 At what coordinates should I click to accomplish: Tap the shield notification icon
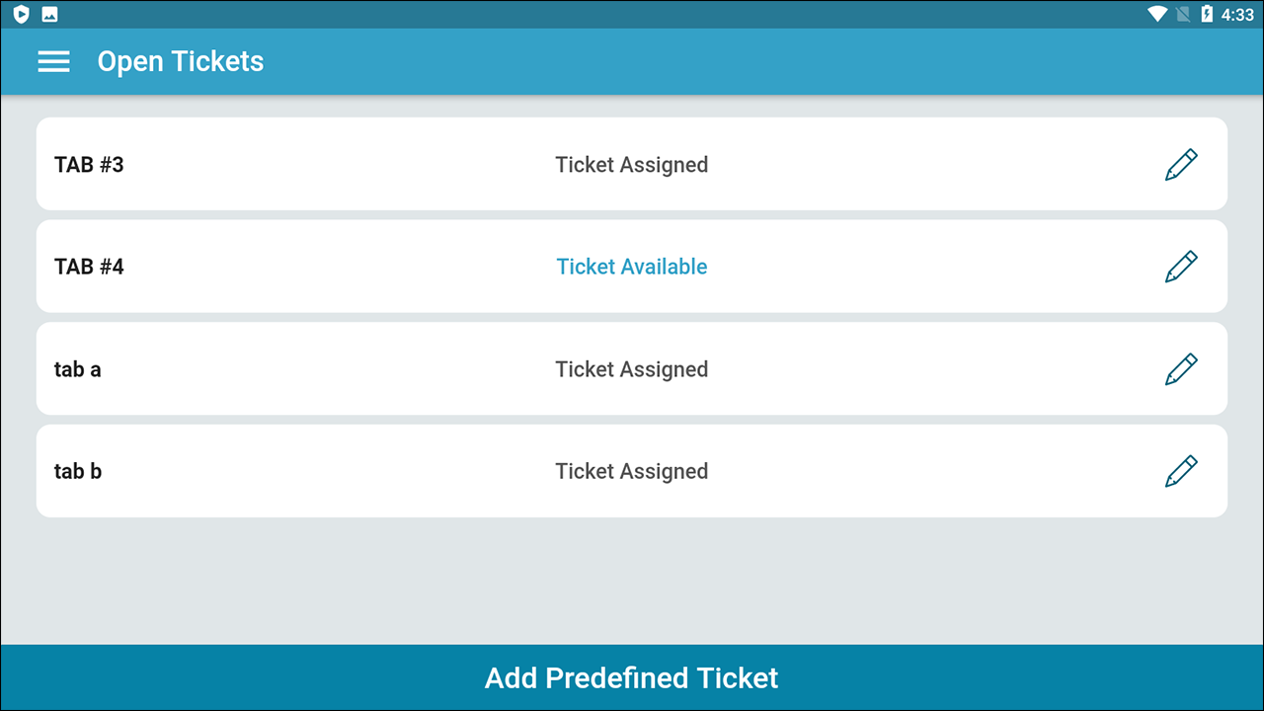[22, 14]
